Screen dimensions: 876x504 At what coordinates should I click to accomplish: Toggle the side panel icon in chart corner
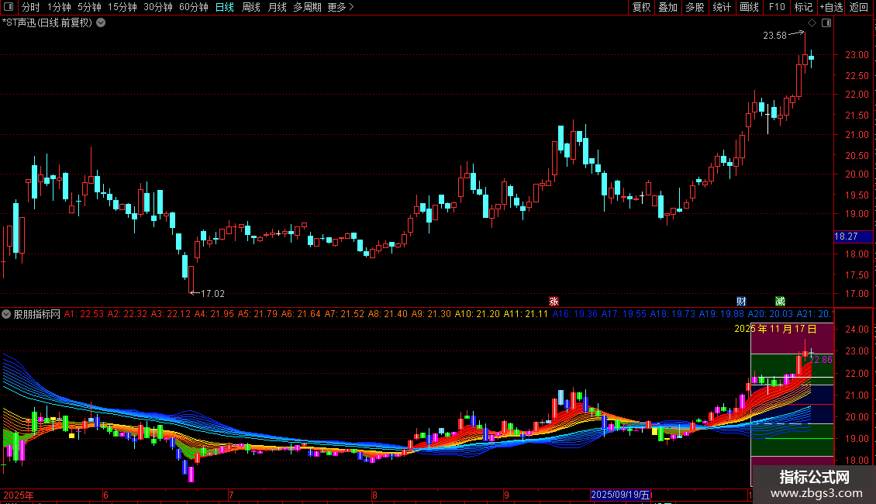pos(826,23)
